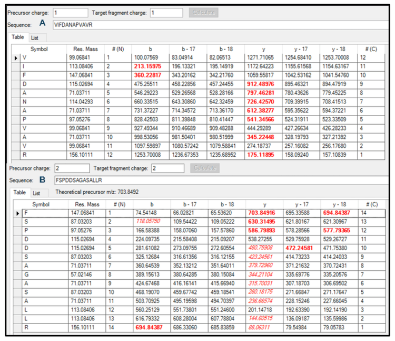
Task: Click the Precursor charge field in panel A
Action: [x=70, y=13]
